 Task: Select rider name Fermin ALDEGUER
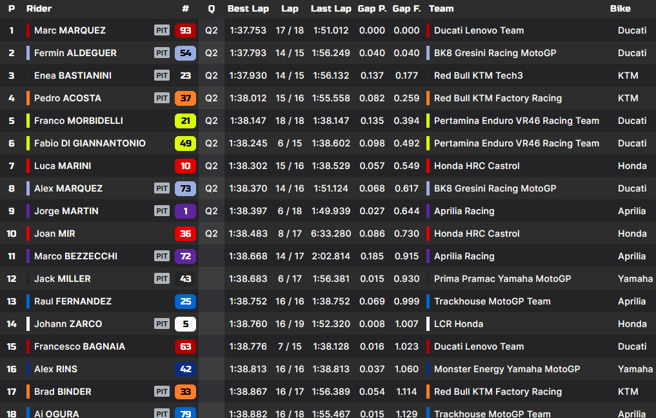tap(75, 53)
